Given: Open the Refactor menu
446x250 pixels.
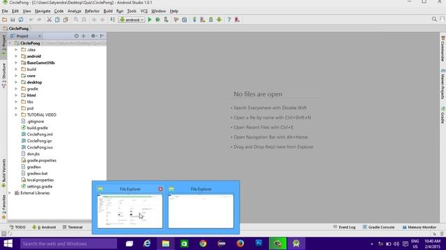Looking at the screenshot, I should click(92, 11).
